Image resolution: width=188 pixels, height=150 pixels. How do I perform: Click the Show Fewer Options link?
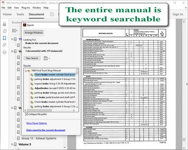coord(36,123)
